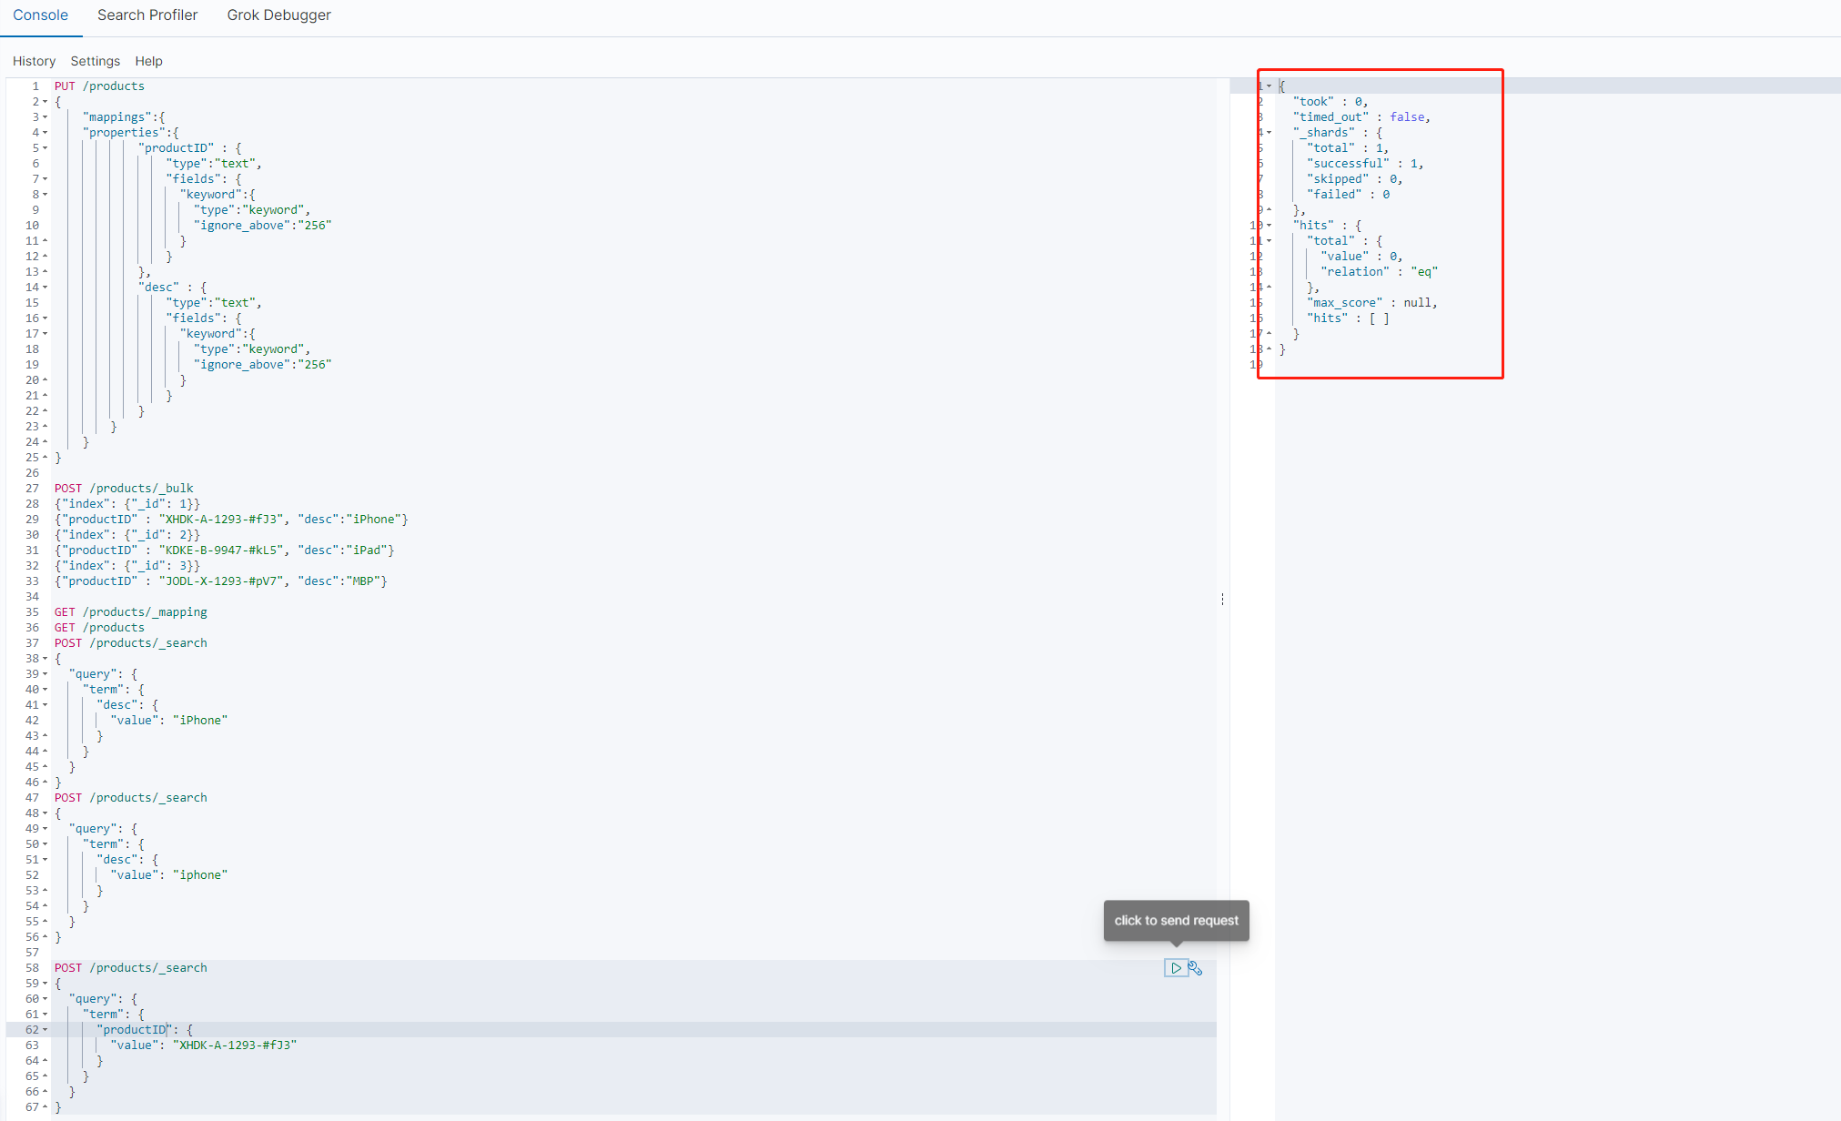This screenshot has width=1841, height=1121.
Task: Open the wrench request options icon
Action: (1196, 968)
